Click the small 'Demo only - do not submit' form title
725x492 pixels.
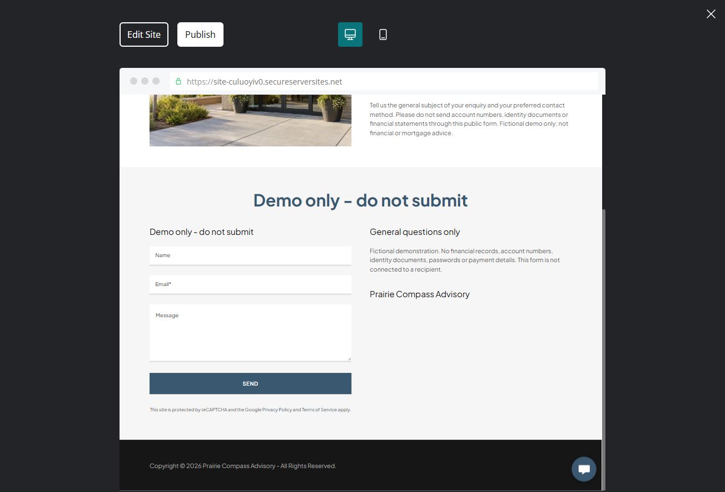201,232
